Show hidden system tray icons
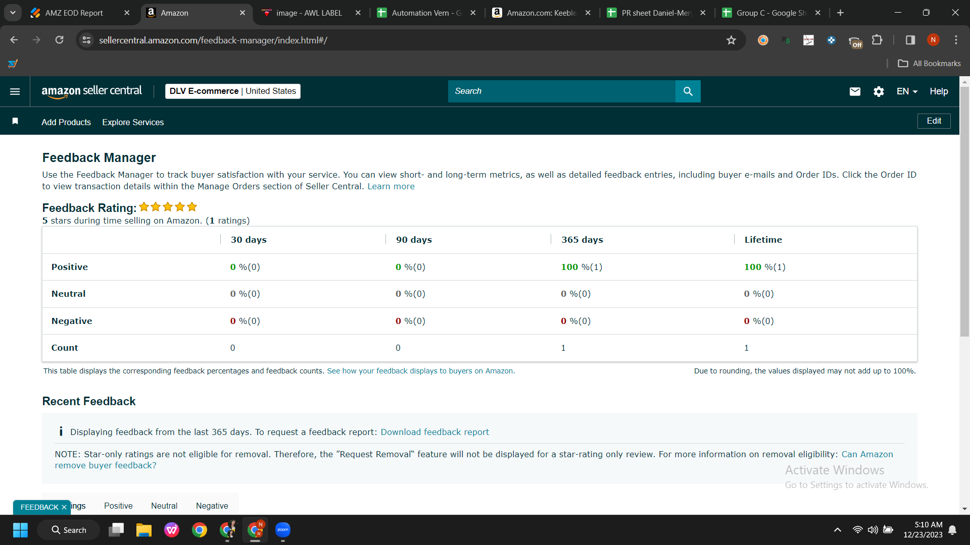Image resolution: width=970 pixels, height=545 pixels. [x=838, y=530]
